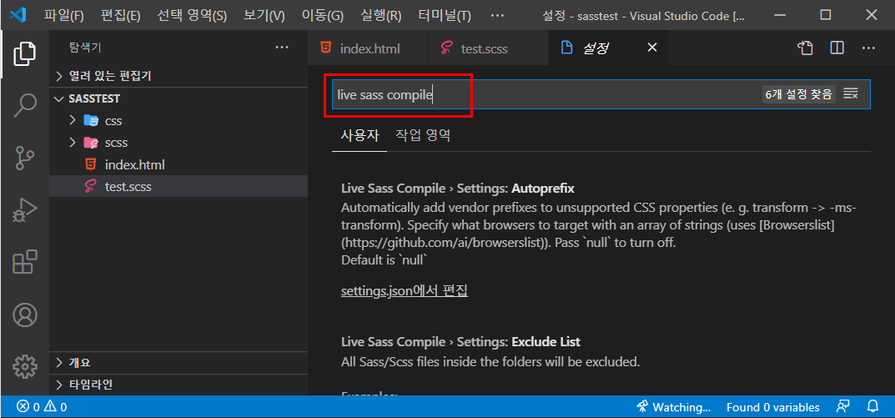Expand the 타임라인 section

point(178,384)
